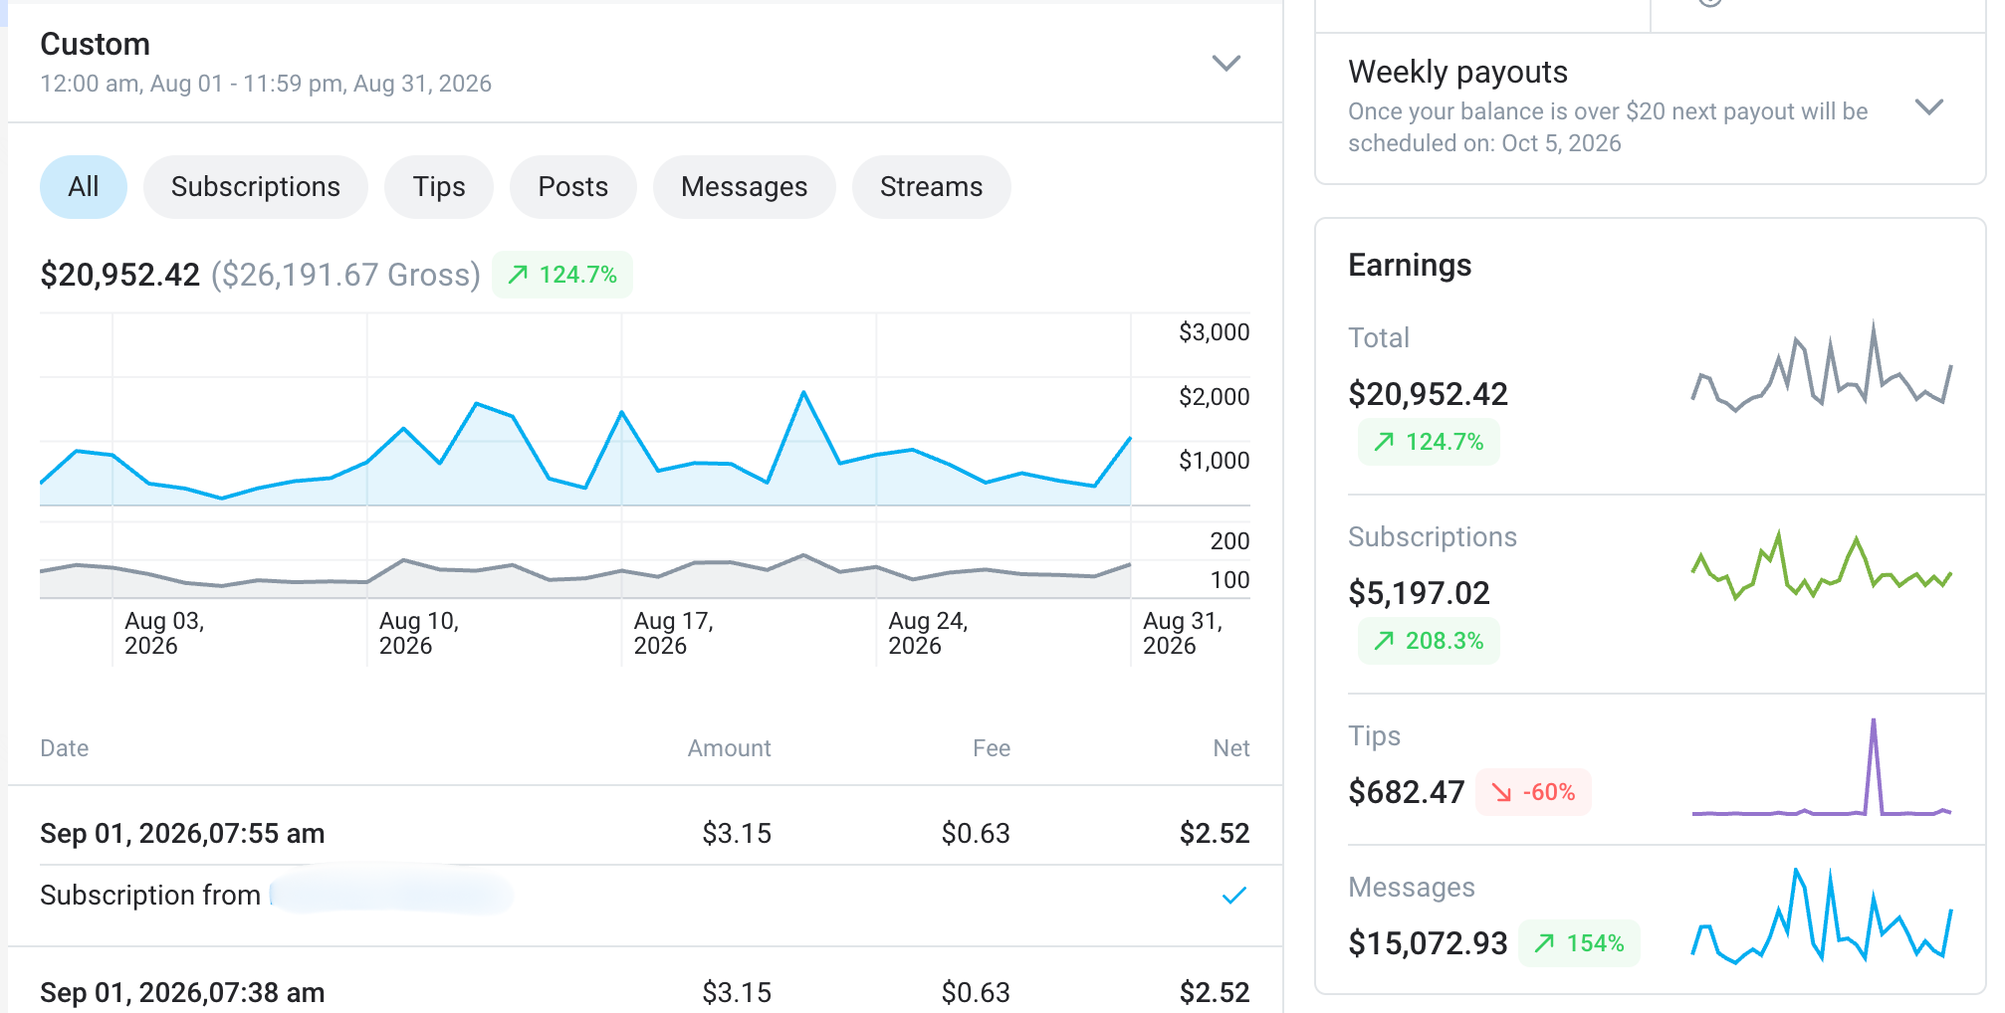Click the Aug 24, 2026 chart axis label
2005x1013 pixels.
(x=928, y=633)
